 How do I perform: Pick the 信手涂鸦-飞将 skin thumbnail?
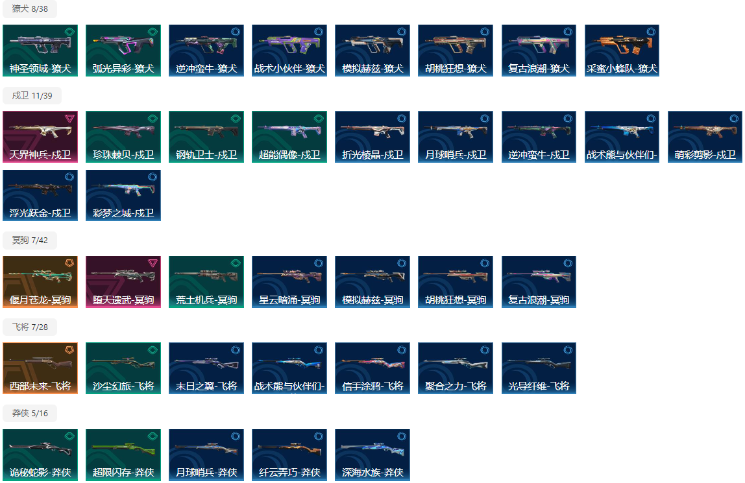click(x=373, y=368)
